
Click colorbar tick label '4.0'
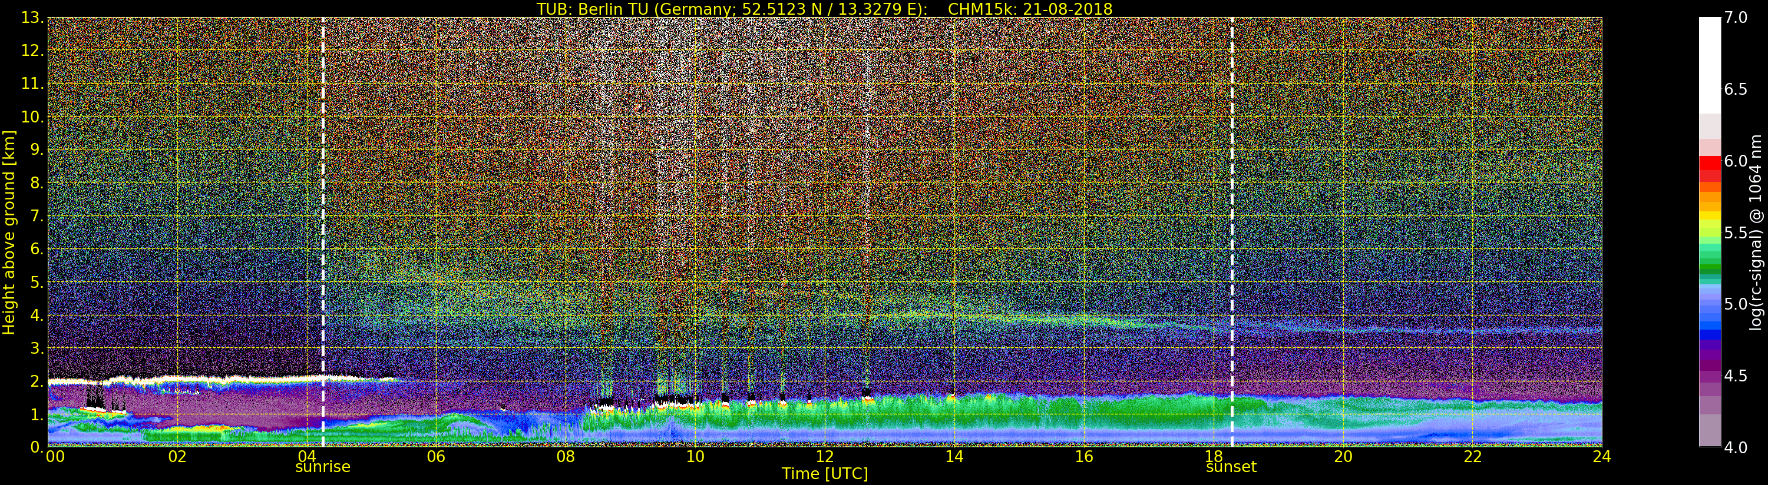(x=1736, y=447)
